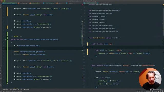Click the 'Patch successfully applied' status message
The image size is (164, 92).
pos(12,91)
